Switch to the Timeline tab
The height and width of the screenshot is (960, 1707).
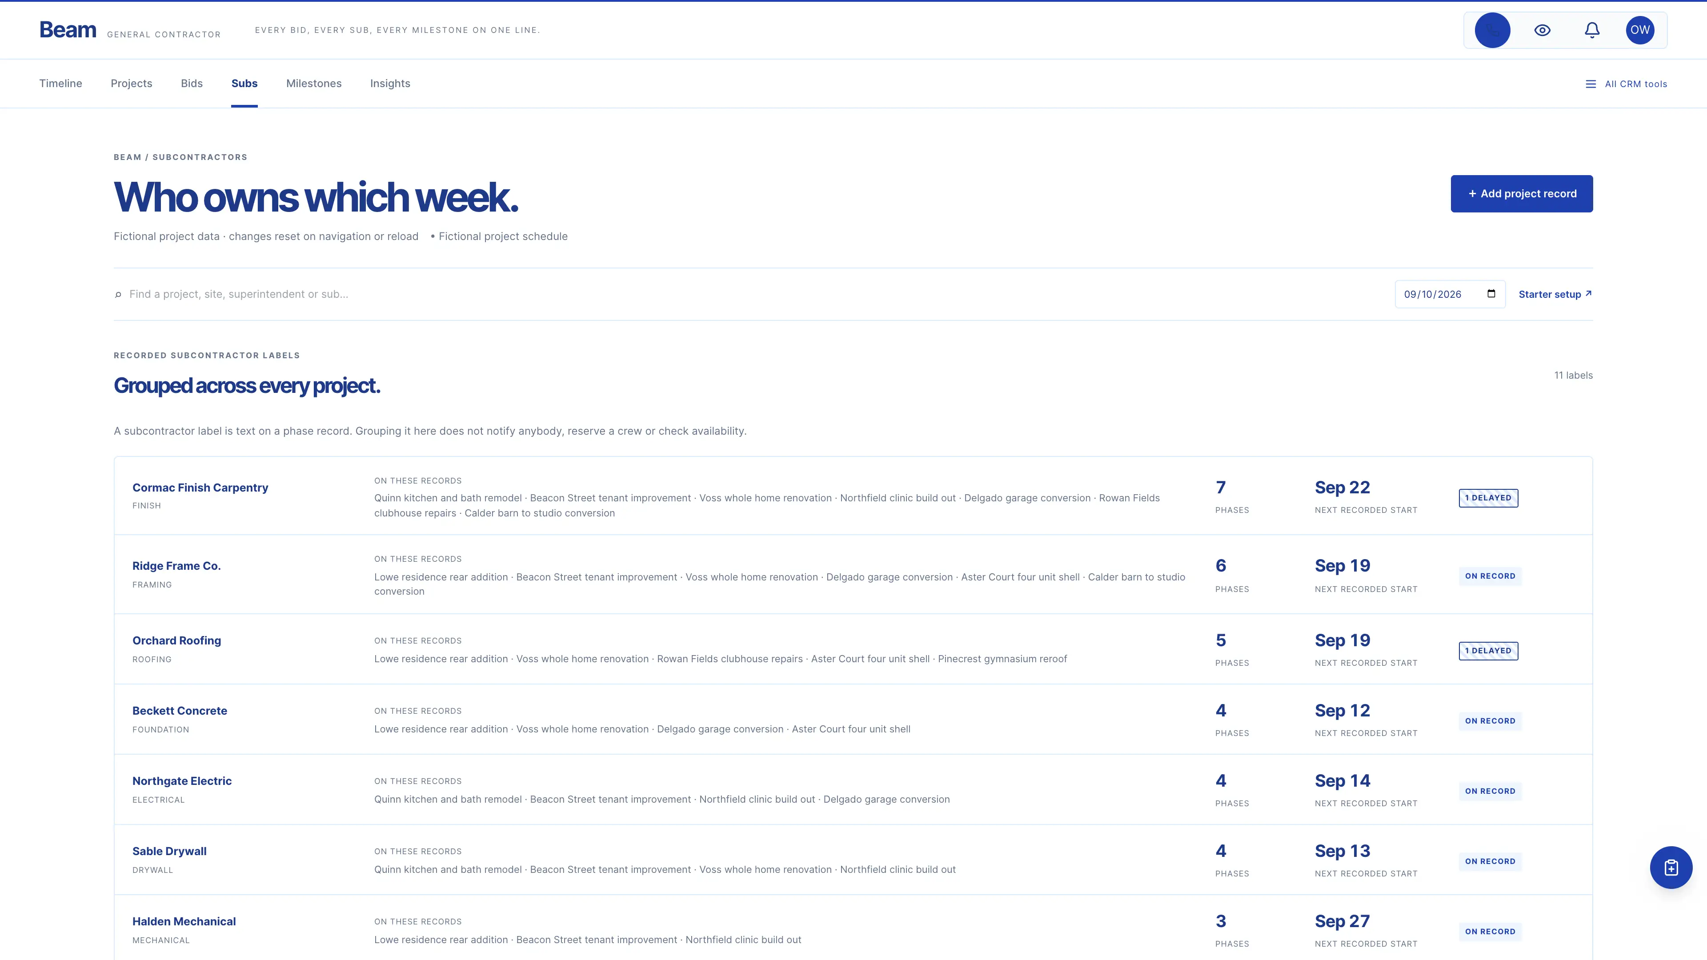tap(60, 84)
